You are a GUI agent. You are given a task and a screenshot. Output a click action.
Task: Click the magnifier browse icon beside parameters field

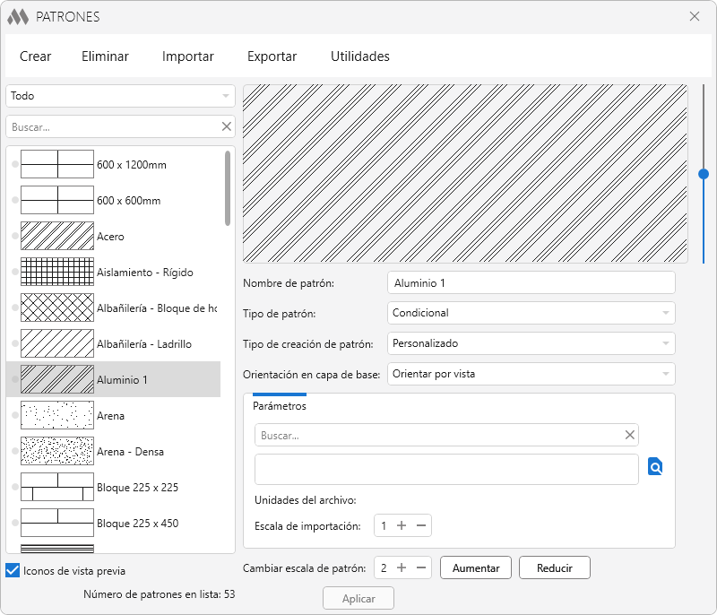pos(655,467)
